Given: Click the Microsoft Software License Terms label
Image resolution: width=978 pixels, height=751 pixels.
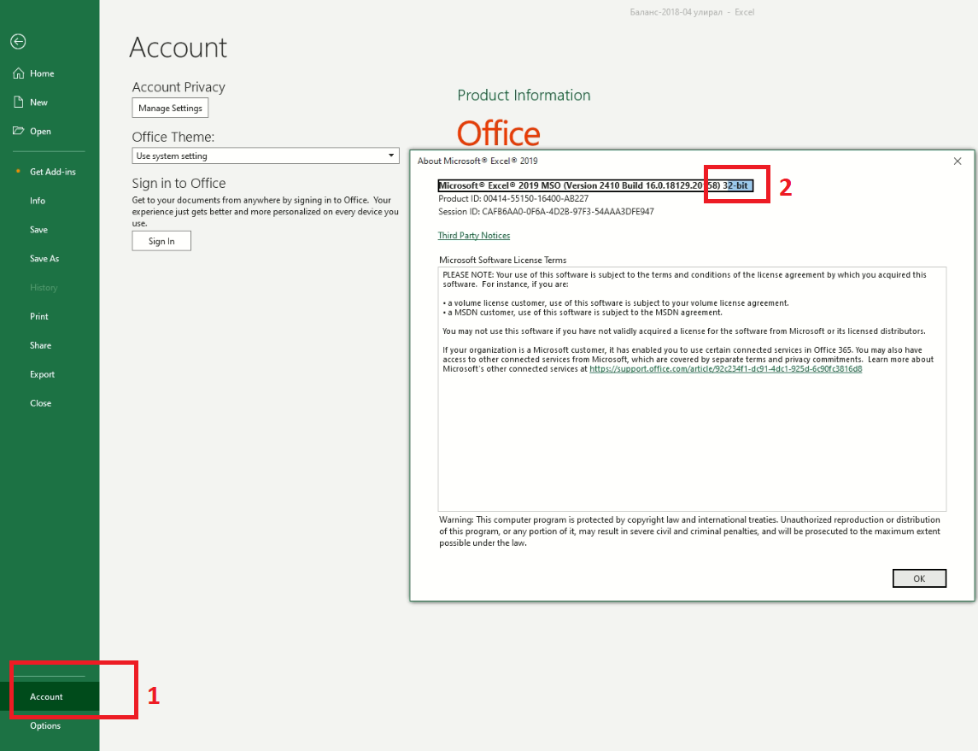Looking at the screenshot, I should tap(503, 260).
